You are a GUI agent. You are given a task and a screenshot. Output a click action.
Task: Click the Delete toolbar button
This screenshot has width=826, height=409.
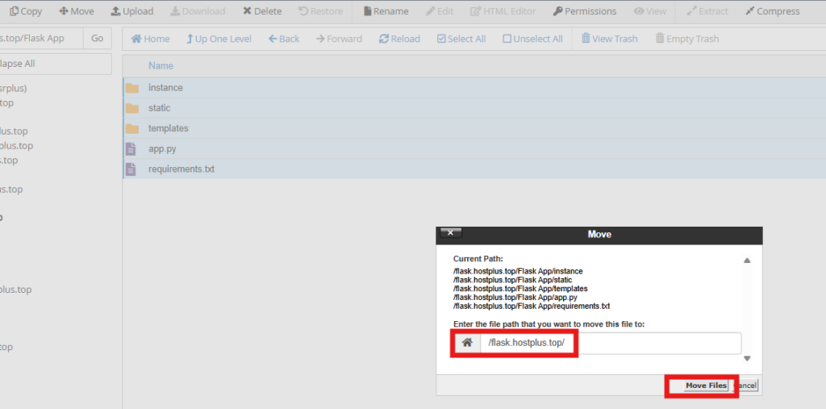[262, 11]
